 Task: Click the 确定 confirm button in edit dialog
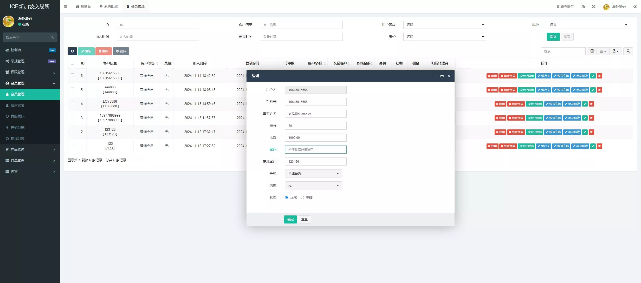point(290,219)
